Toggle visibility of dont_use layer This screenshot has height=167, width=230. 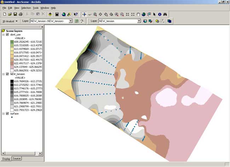7,35
